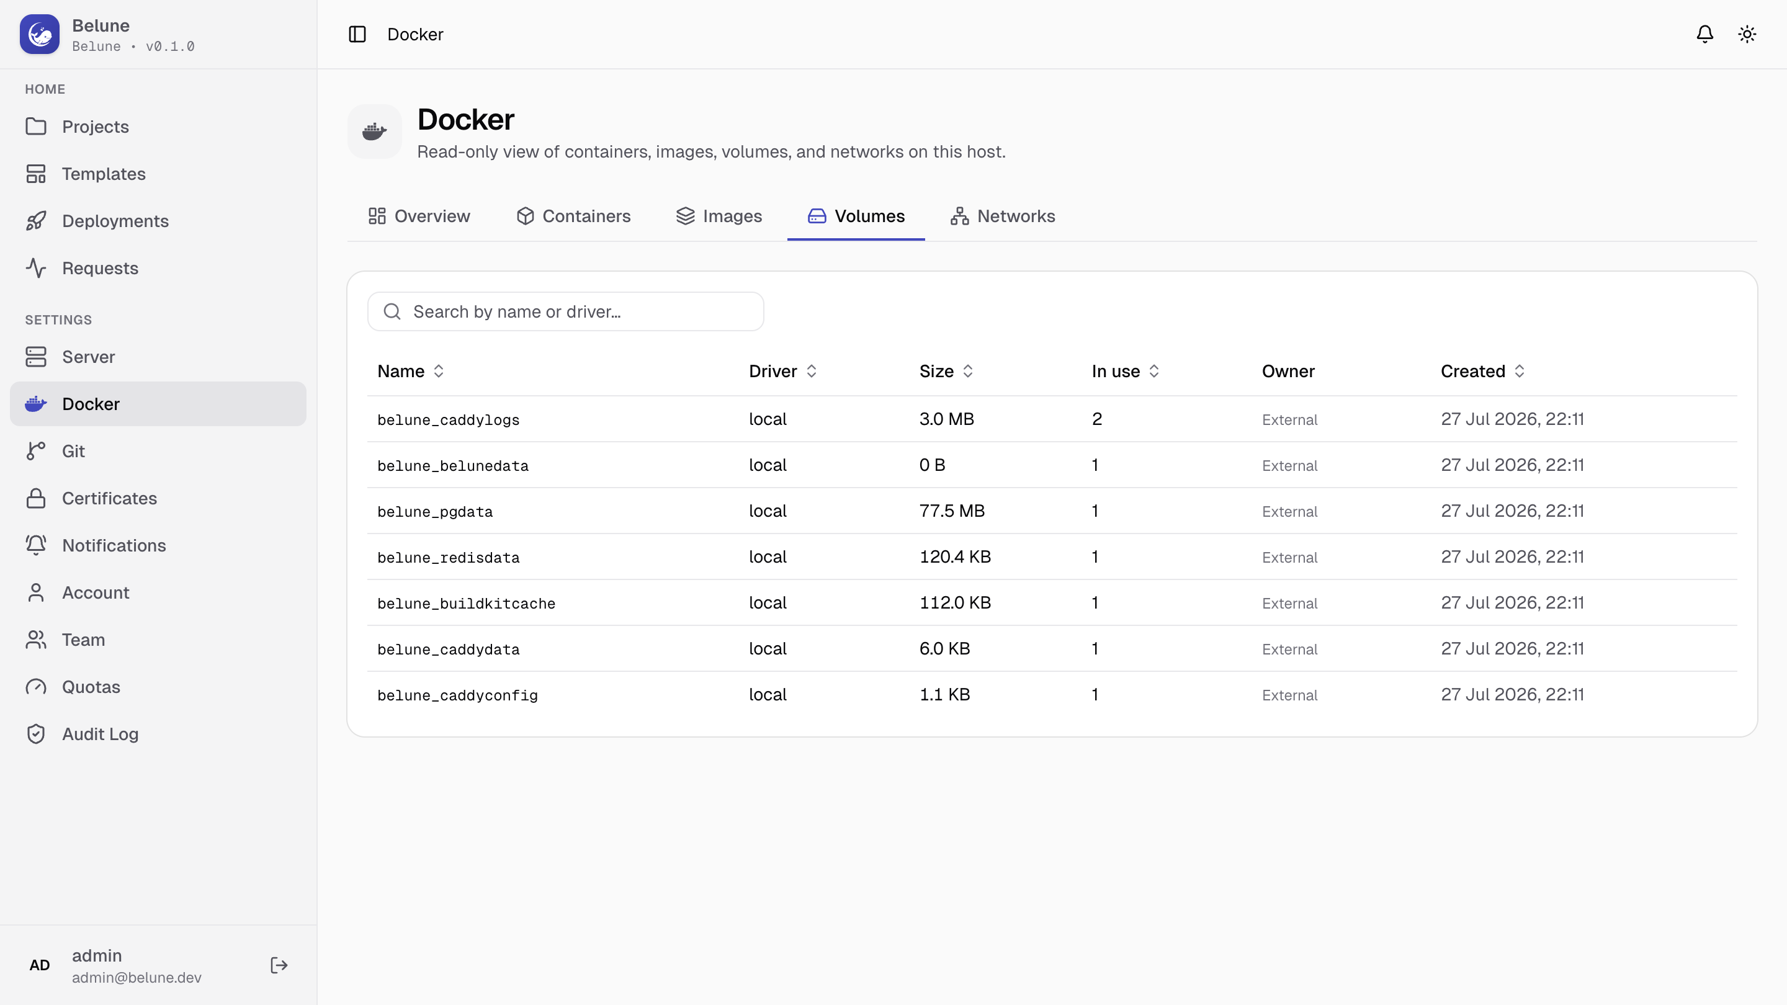Click the Projects folder icon

(36, 126)
